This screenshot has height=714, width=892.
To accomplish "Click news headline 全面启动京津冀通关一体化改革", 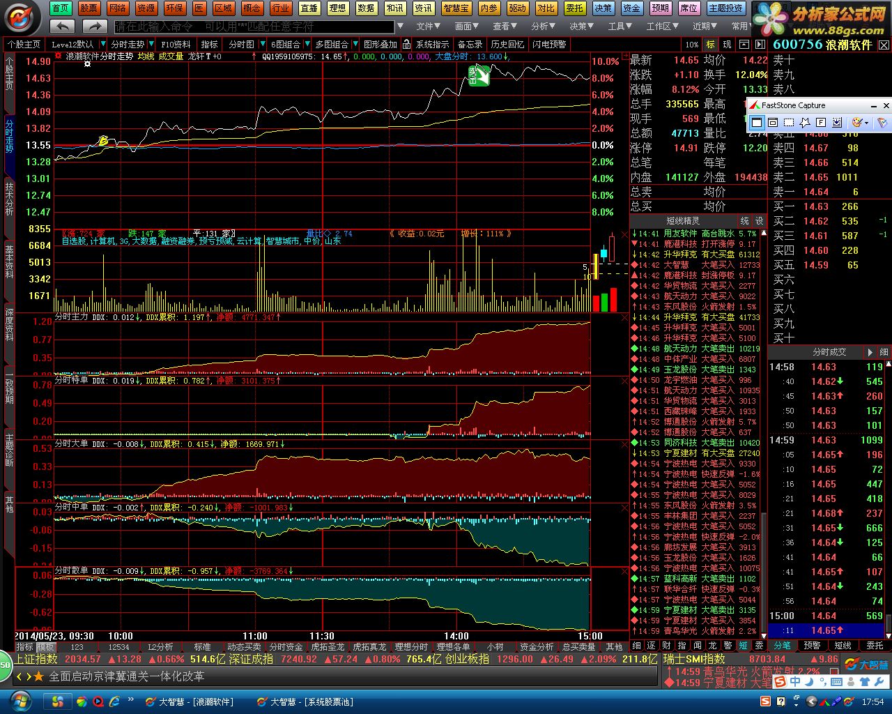I will 127,676.
